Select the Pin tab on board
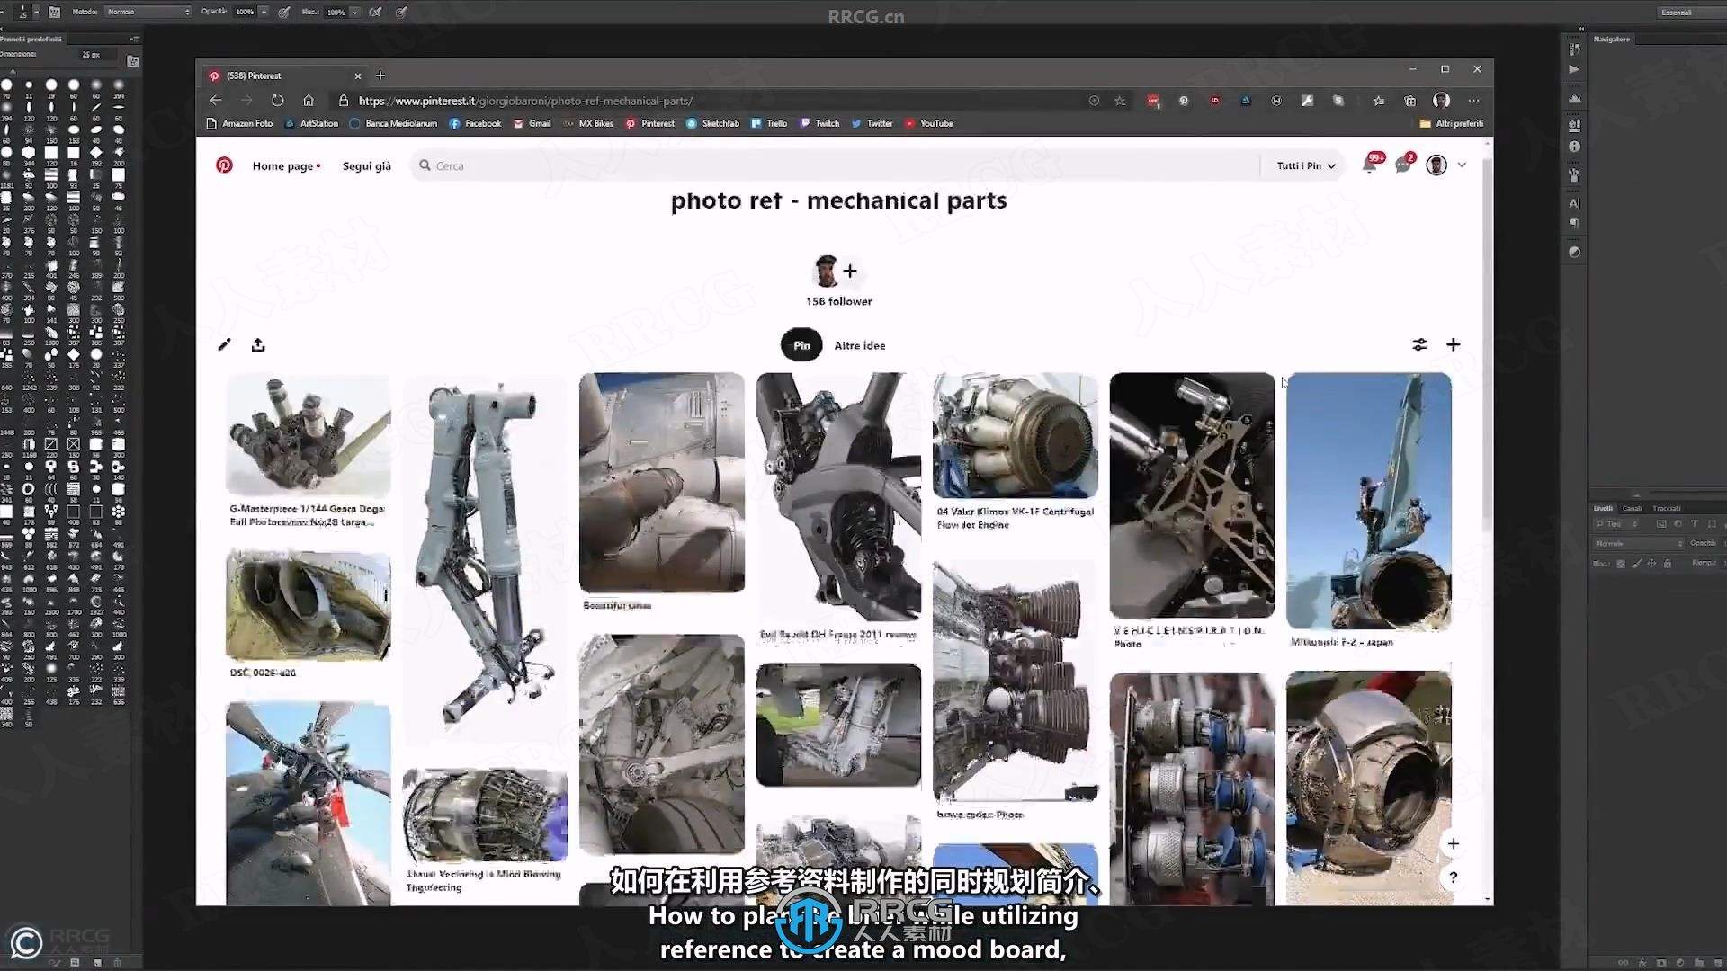This screenshot has height=971, width=1727. (x=801, y=345)
